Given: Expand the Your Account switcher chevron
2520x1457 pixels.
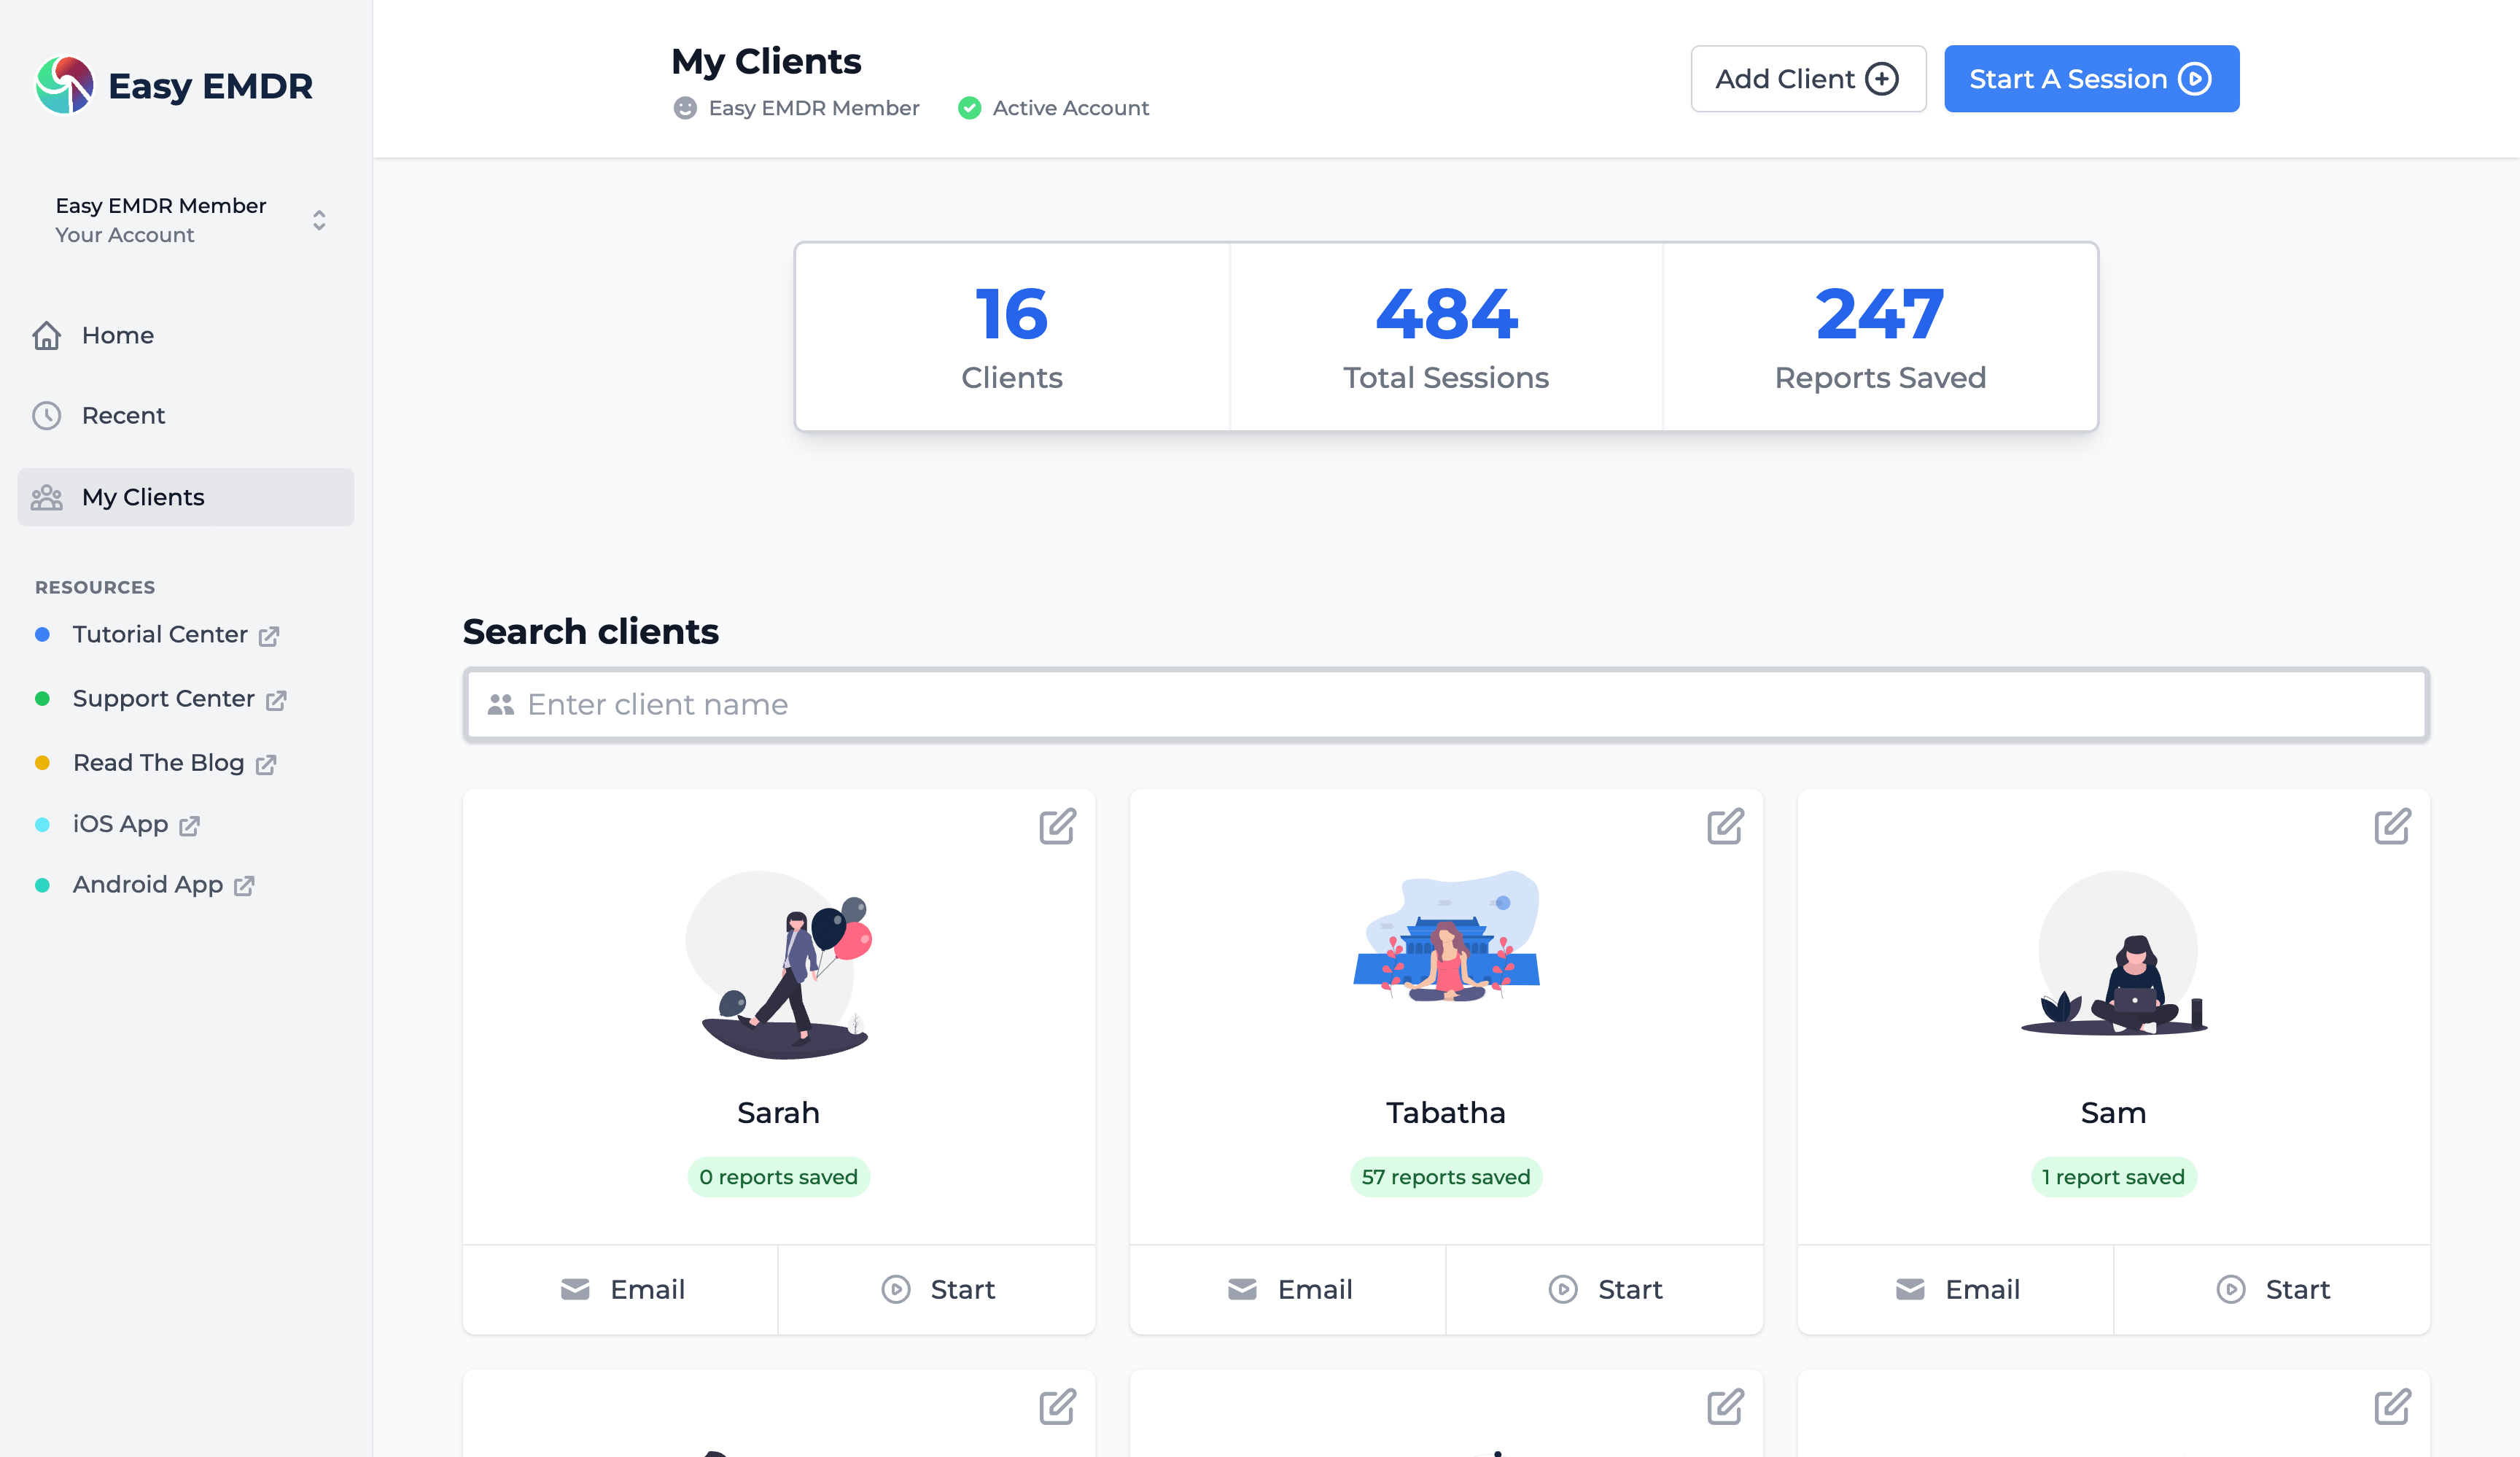Looking at the screenshot, I should (319, 220).
